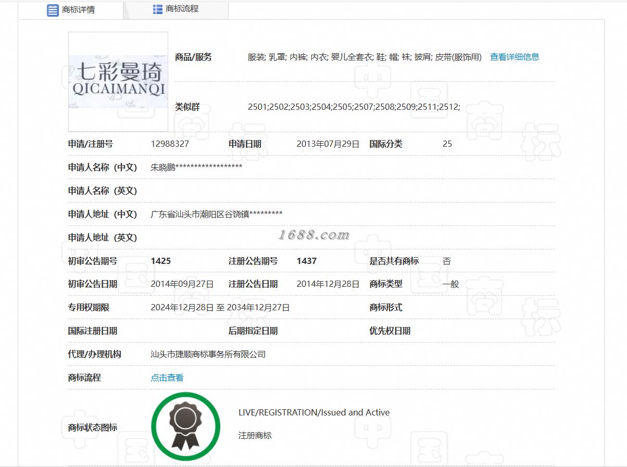Select the registration number 12988327

170,144
